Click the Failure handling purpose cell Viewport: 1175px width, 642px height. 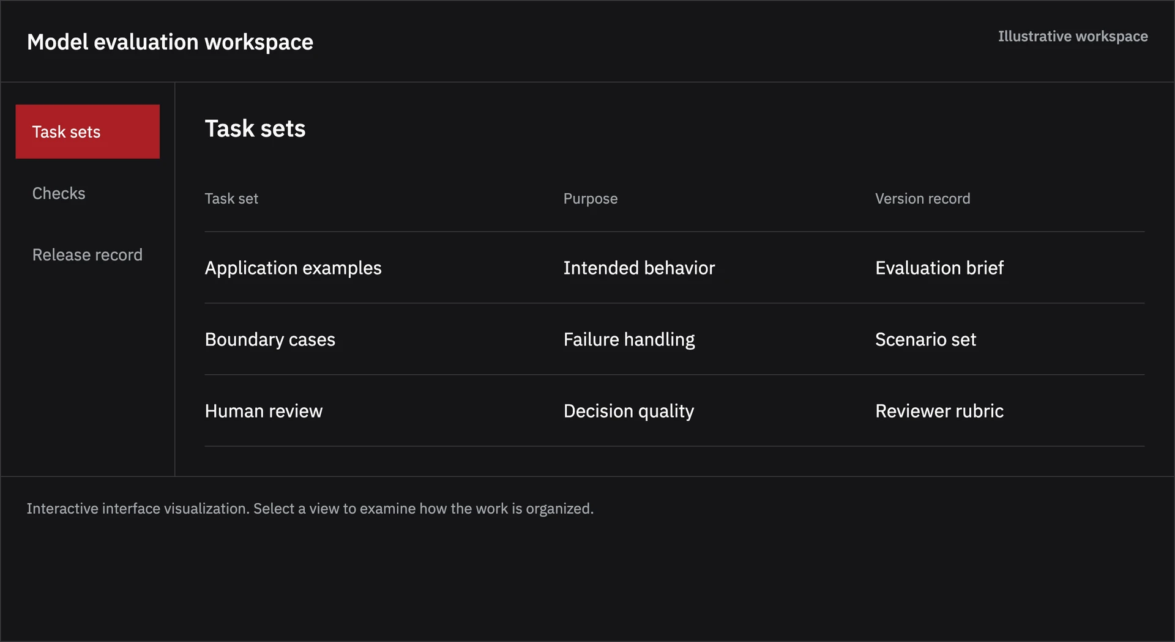(x=629, y=339)
